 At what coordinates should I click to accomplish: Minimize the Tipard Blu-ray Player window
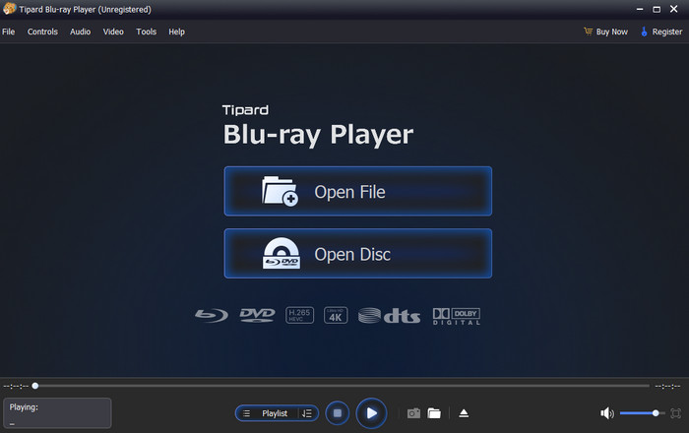640,9
